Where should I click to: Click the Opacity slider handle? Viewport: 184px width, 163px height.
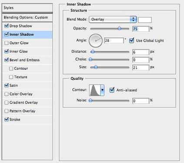[x=120, y=28]
